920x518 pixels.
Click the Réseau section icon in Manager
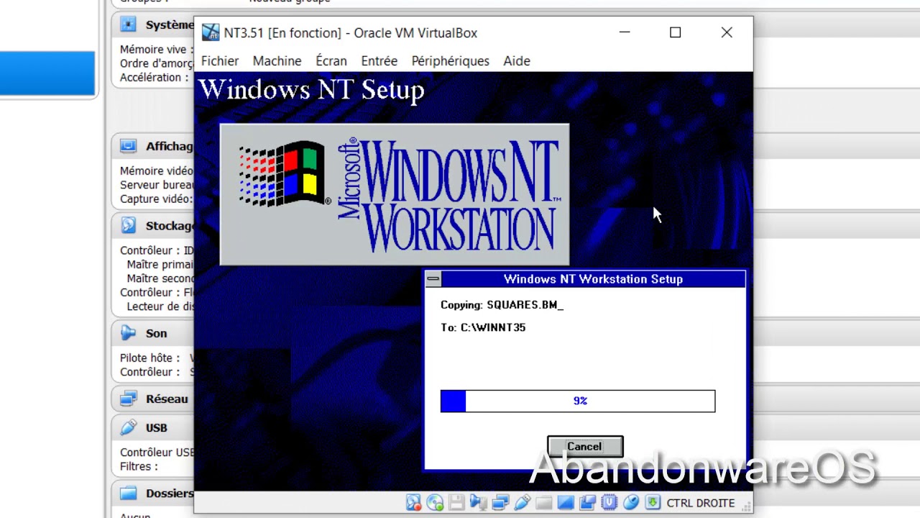[128, 399]
